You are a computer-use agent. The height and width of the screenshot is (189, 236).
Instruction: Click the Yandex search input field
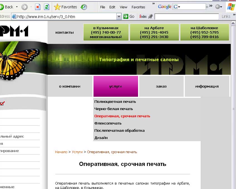coord(186,16)
